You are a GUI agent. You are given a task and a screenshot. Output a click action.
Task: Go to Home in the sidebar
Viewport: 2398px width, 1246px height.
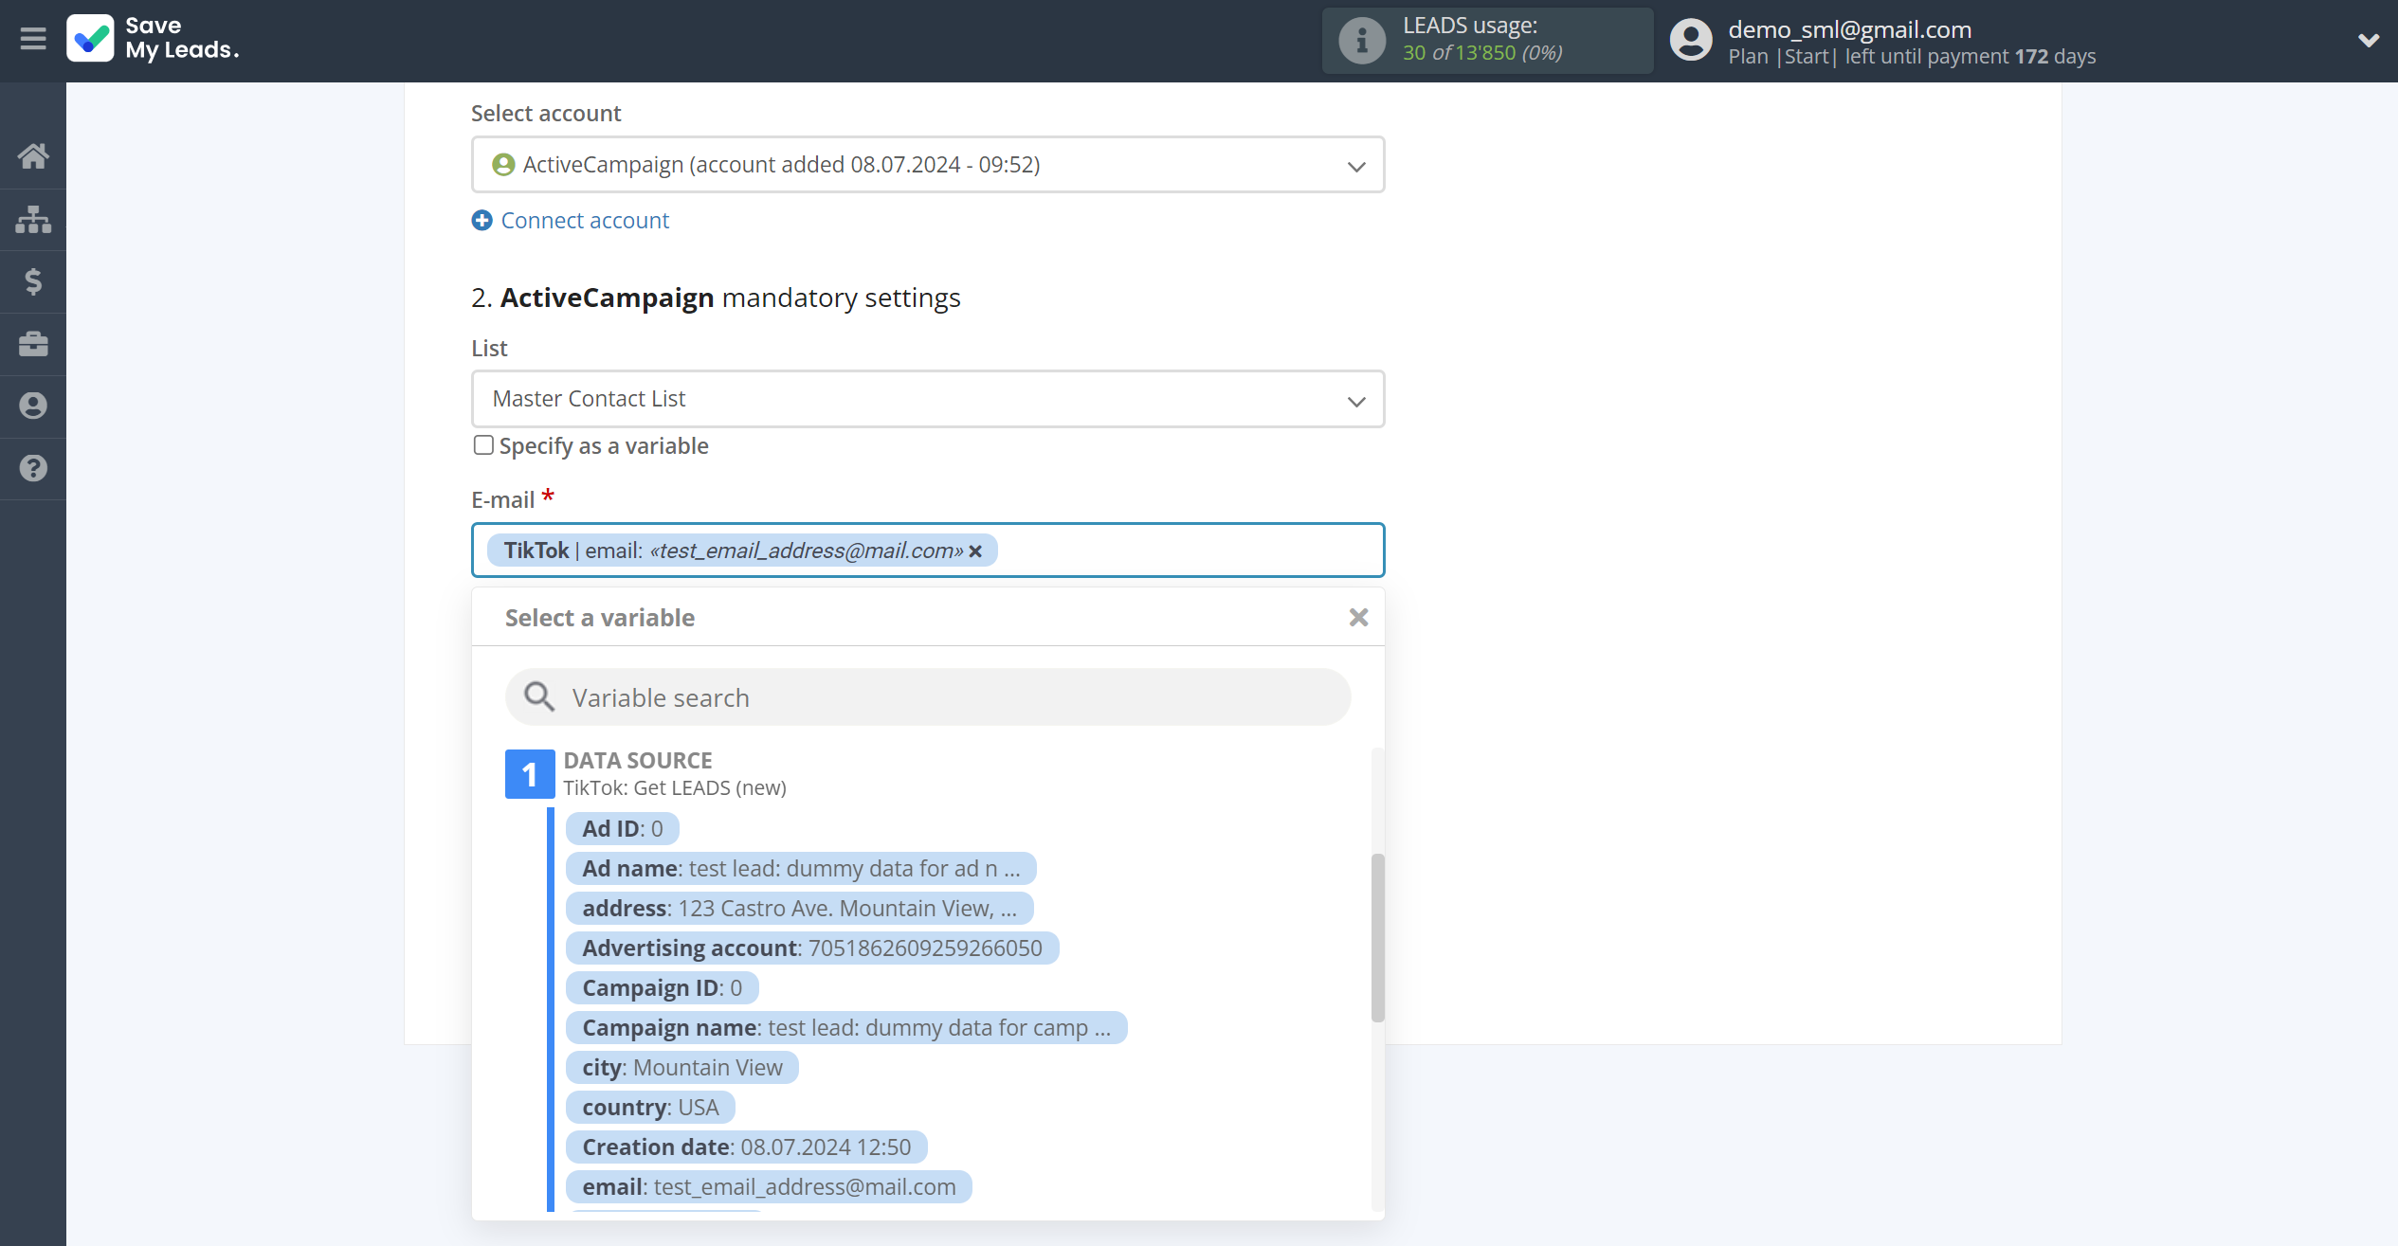coord(33,156)
